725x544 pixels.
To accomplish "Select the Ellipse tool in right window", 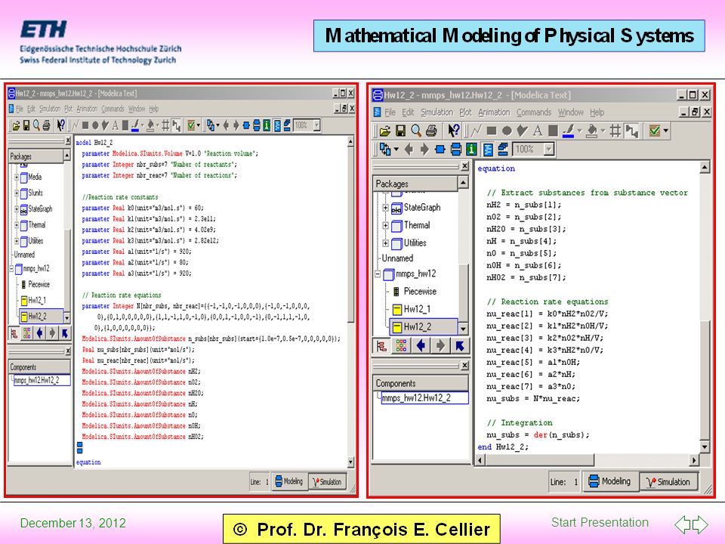I will (507, 131).
